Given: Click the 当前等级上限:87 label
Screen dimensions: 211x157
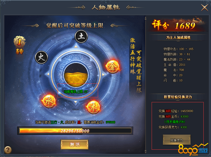Looking at the screenshot, I should [76, 92].
